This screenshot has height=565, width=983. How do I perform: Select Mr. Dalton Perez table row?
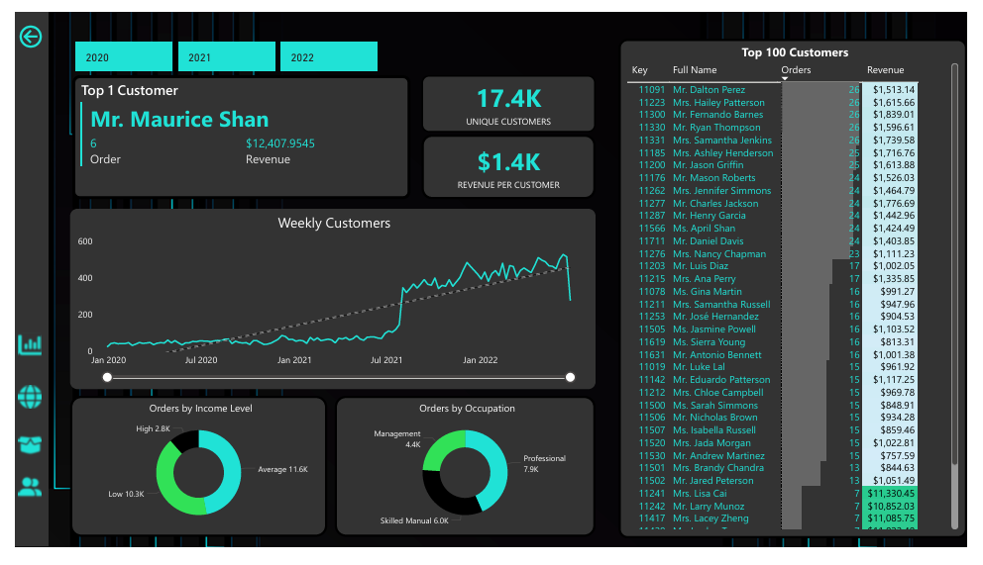tap(709, 90)
